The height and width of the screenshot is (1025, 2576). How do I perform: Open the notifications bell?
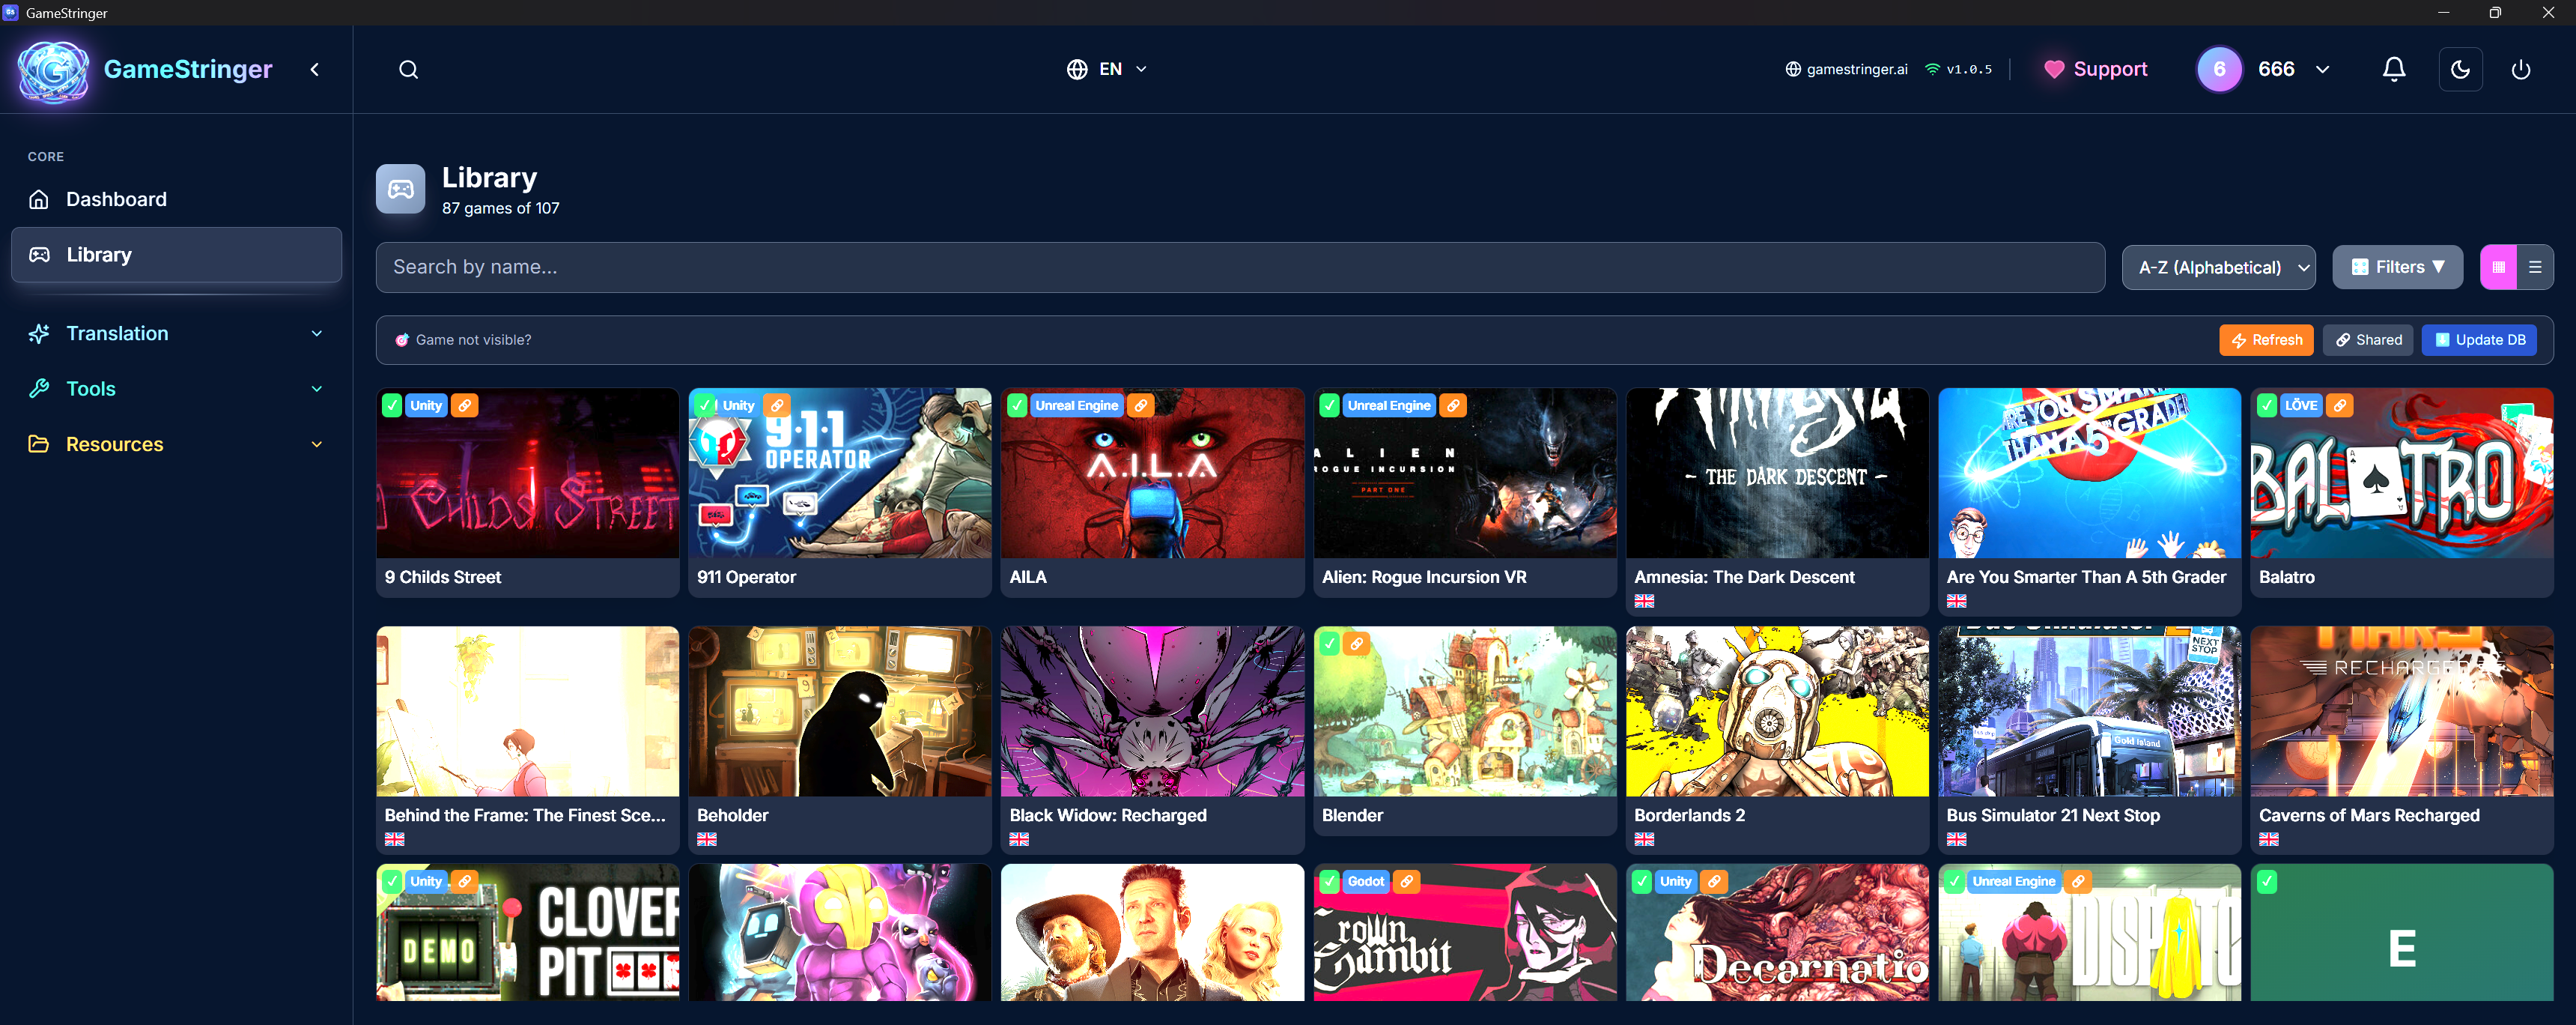click(2393, 69)
